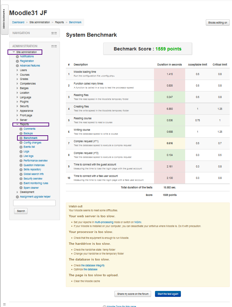
Task: Expand the Competencies tree node
Action: [x=17, y=84]
